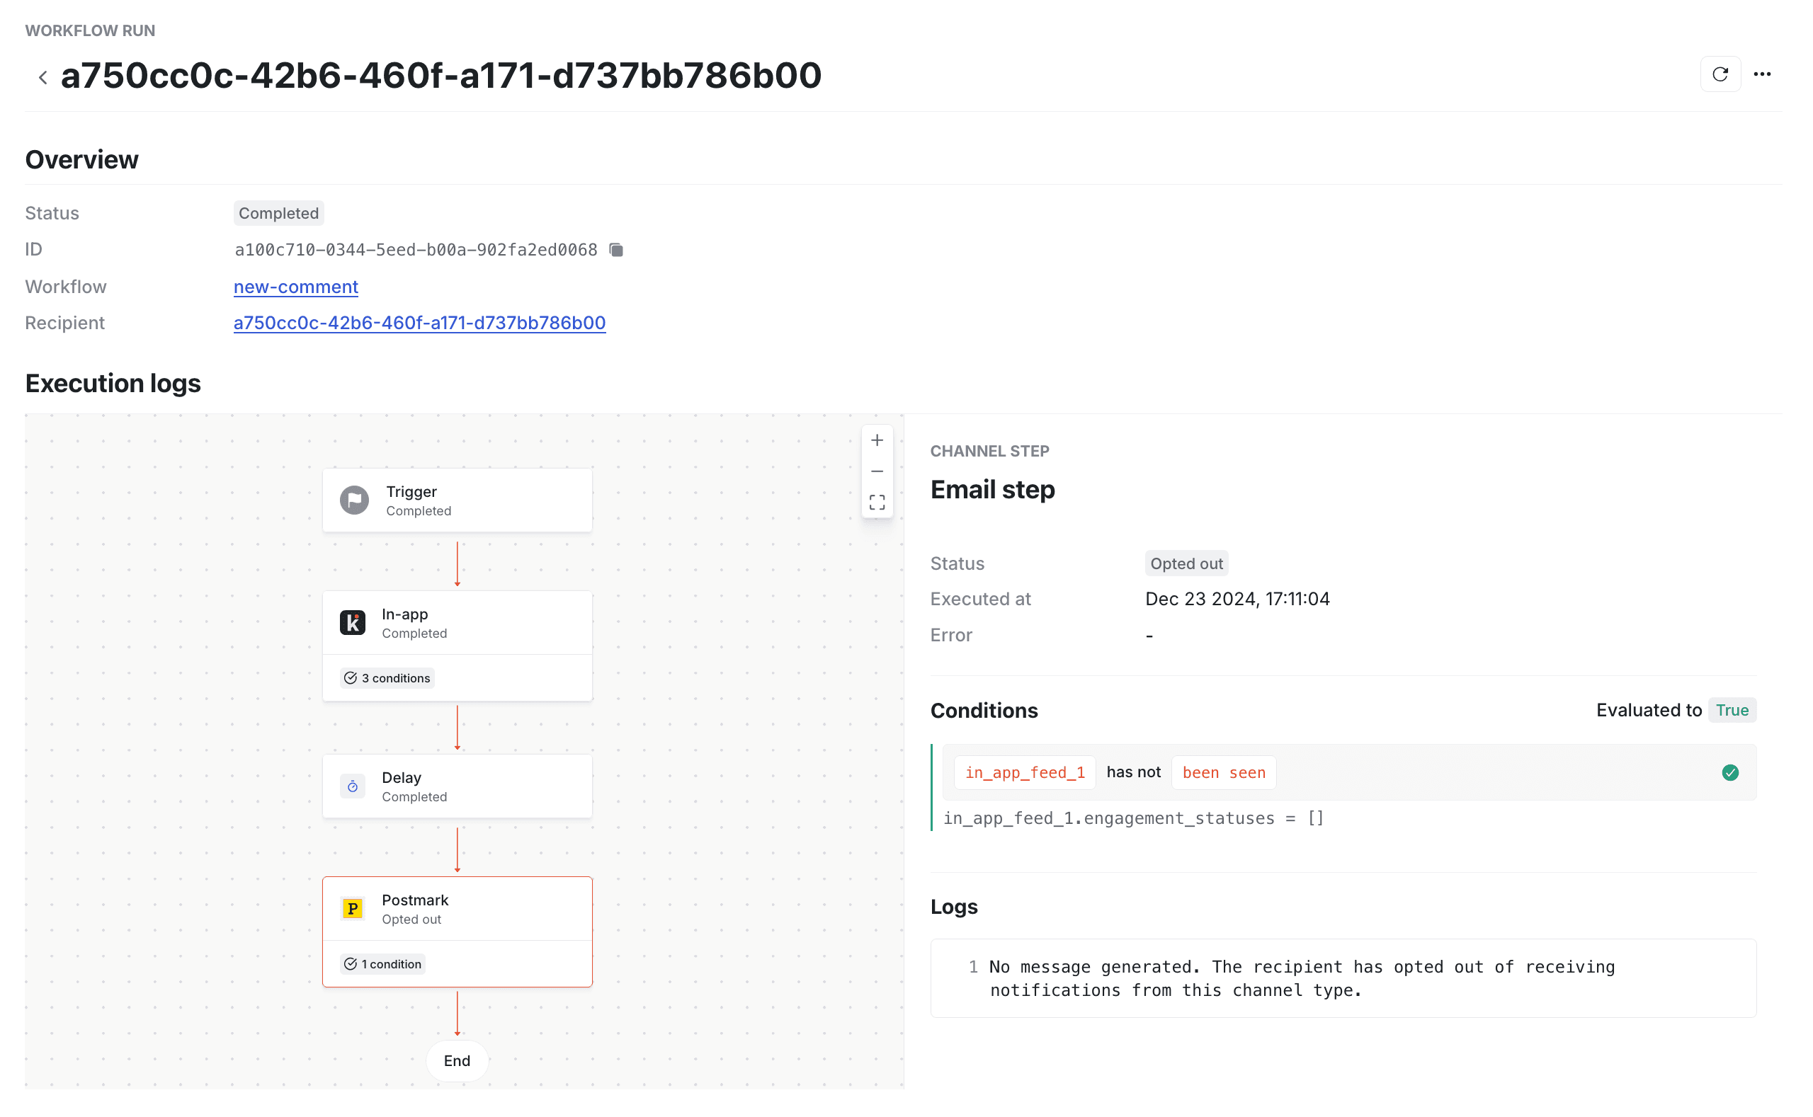
Task: Click the recipient UUID link
Action: click(419, 322)
